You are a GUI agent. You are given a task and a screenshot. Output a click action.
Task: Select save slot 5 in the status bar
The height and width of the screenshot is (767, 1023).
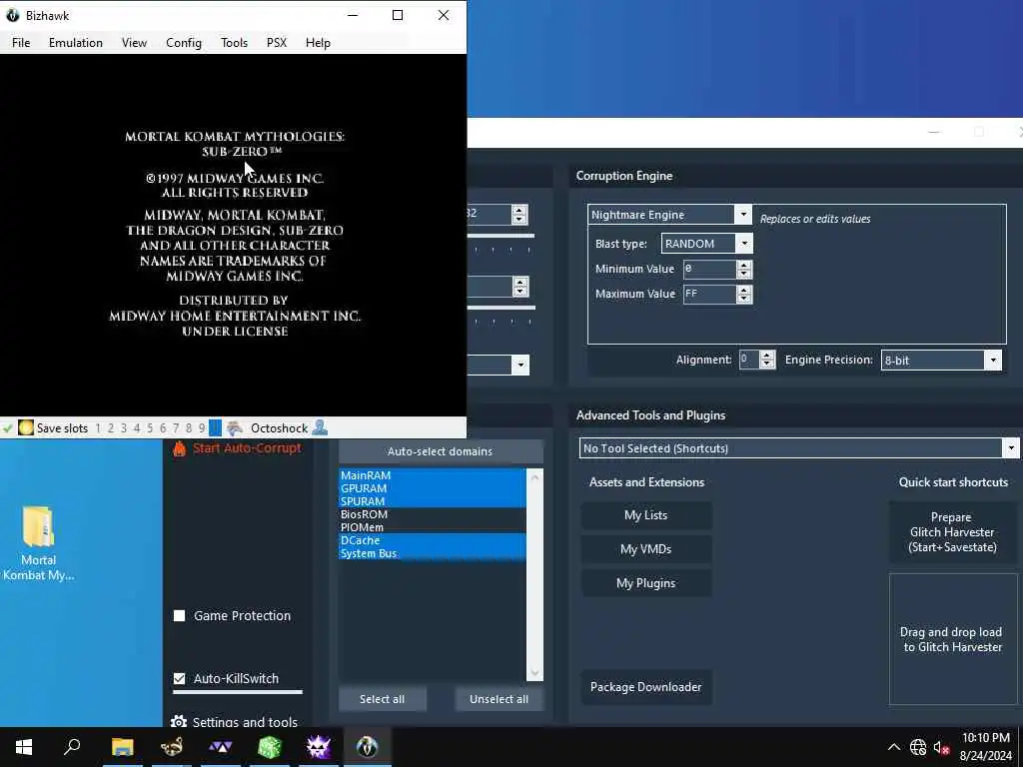[x=150, y=428]
